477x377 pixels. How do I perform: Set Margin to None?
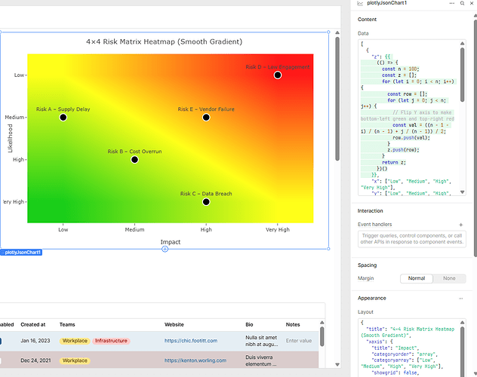click(449, 278)
